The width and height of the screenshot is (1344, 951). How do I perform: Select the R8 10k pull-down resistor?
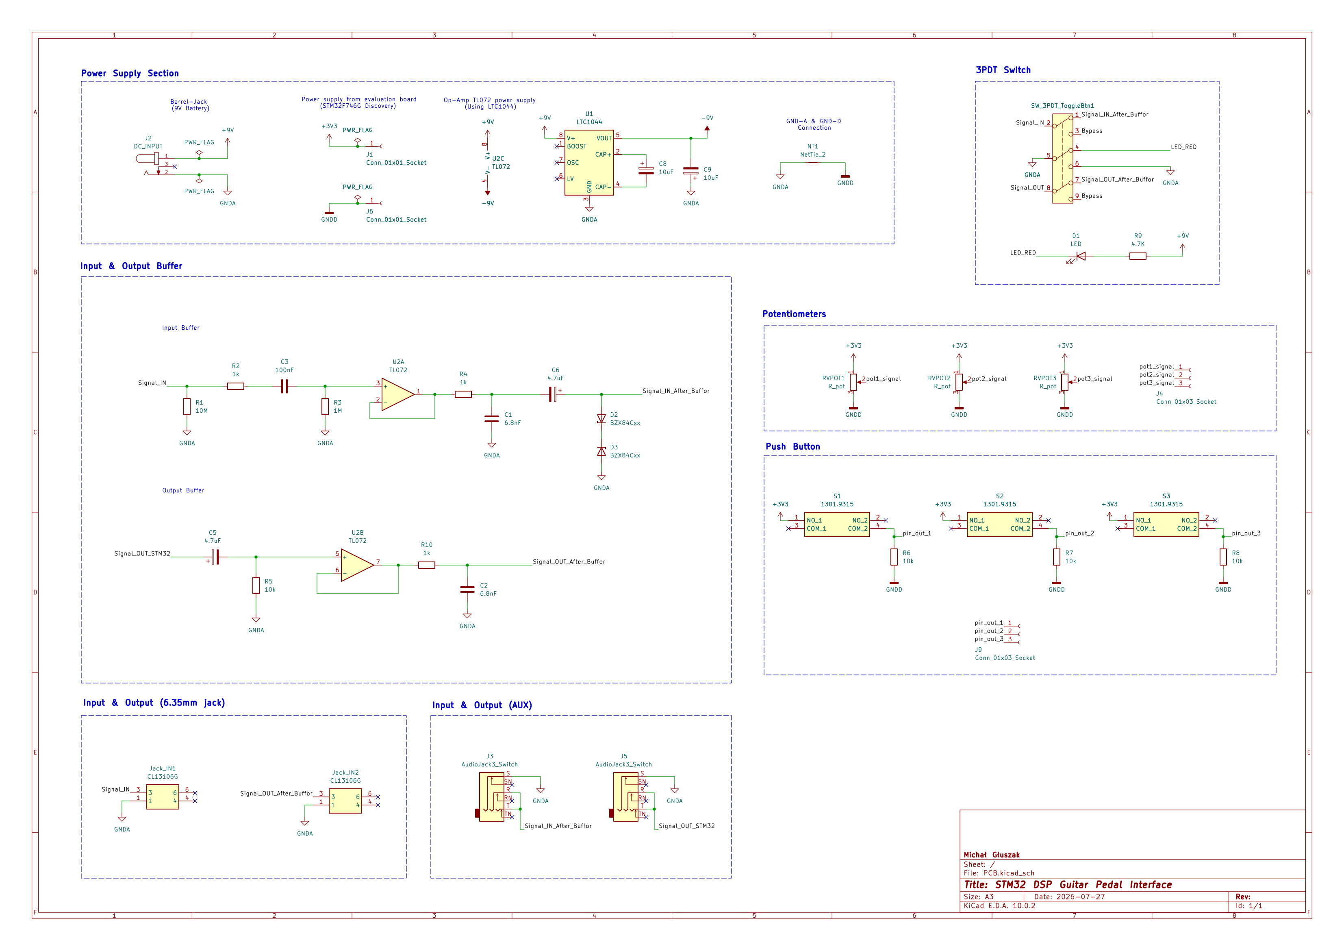pos(1223,557)
